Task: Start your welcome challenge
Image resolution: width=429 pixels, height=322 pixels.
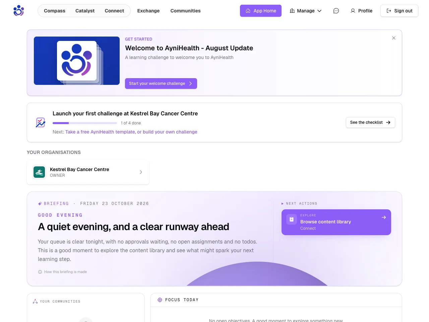Action: tap(161, 84)
